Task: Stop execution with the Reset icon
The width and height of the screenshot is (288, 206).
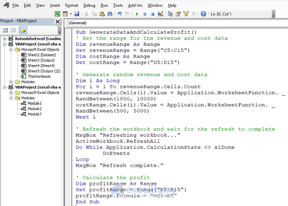Action: pos(152,14)
